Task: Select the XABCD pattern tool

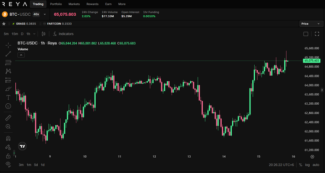Action: (8, 71)
